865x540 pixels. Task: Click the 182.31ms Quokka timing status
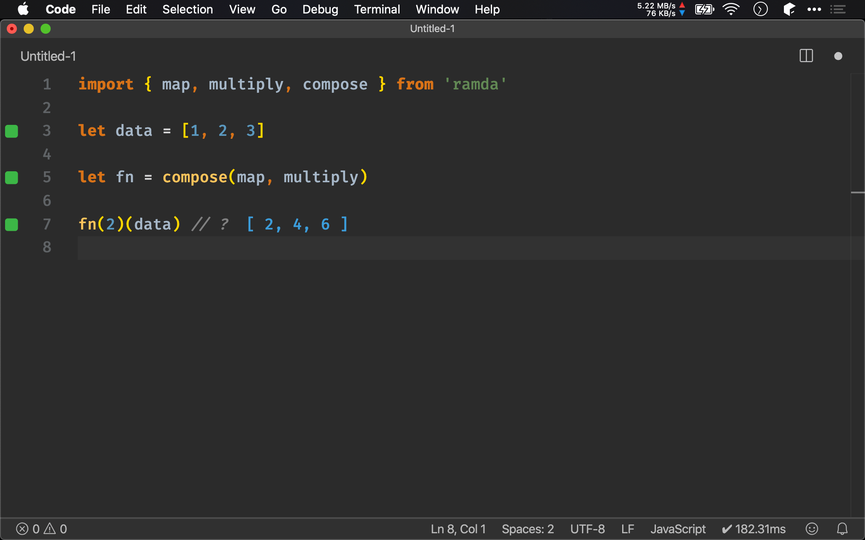coord(754,529)
